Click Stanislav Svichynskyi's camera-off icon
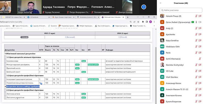The image size is (203, 104). [x=200, y=65]
